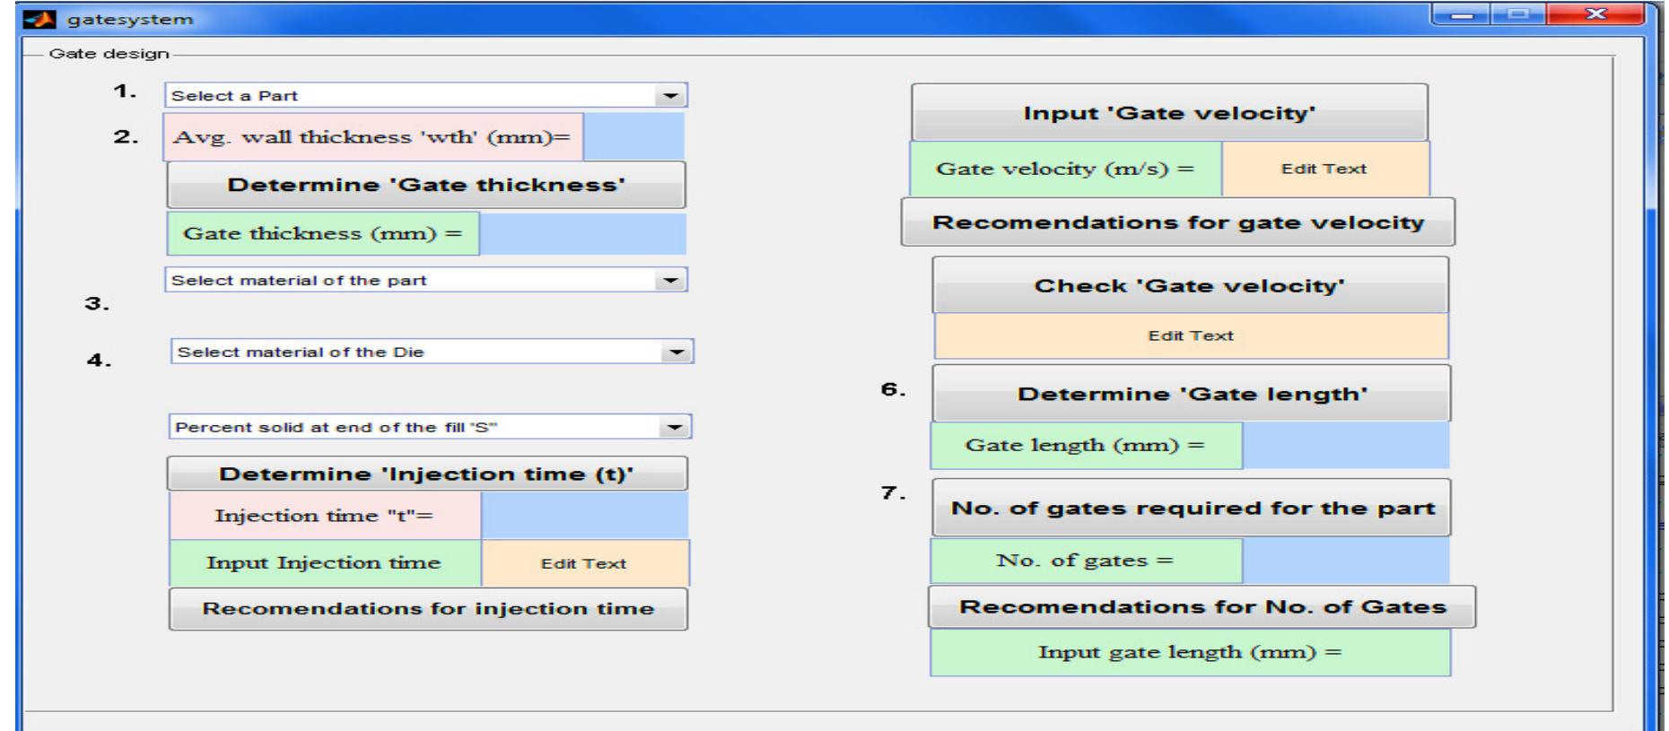Click the "Input gate length (mm) =" label

pyautogui.click(x=1190, y=652)
